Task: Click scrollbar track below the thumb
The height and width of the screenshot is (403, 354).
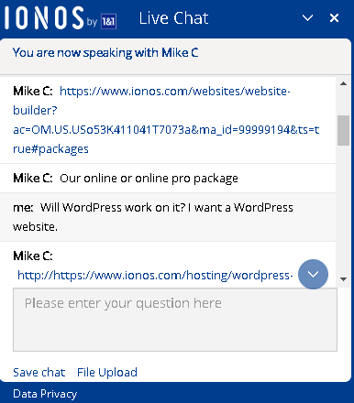Action: [x=343, y=209]
